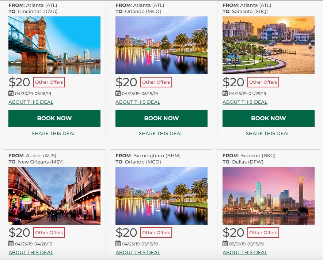
Task: Click calendar icon on Sarasota deal
Action: pyautogui.click(x=225, y=93)
